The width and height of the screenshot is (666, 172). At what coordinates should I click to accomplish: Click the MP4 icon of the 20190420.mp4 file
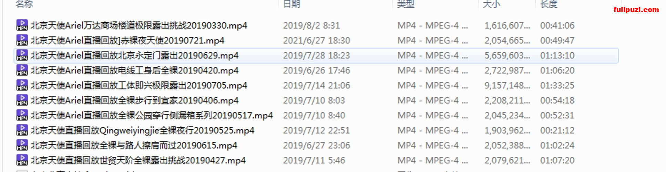click(22, 70)
